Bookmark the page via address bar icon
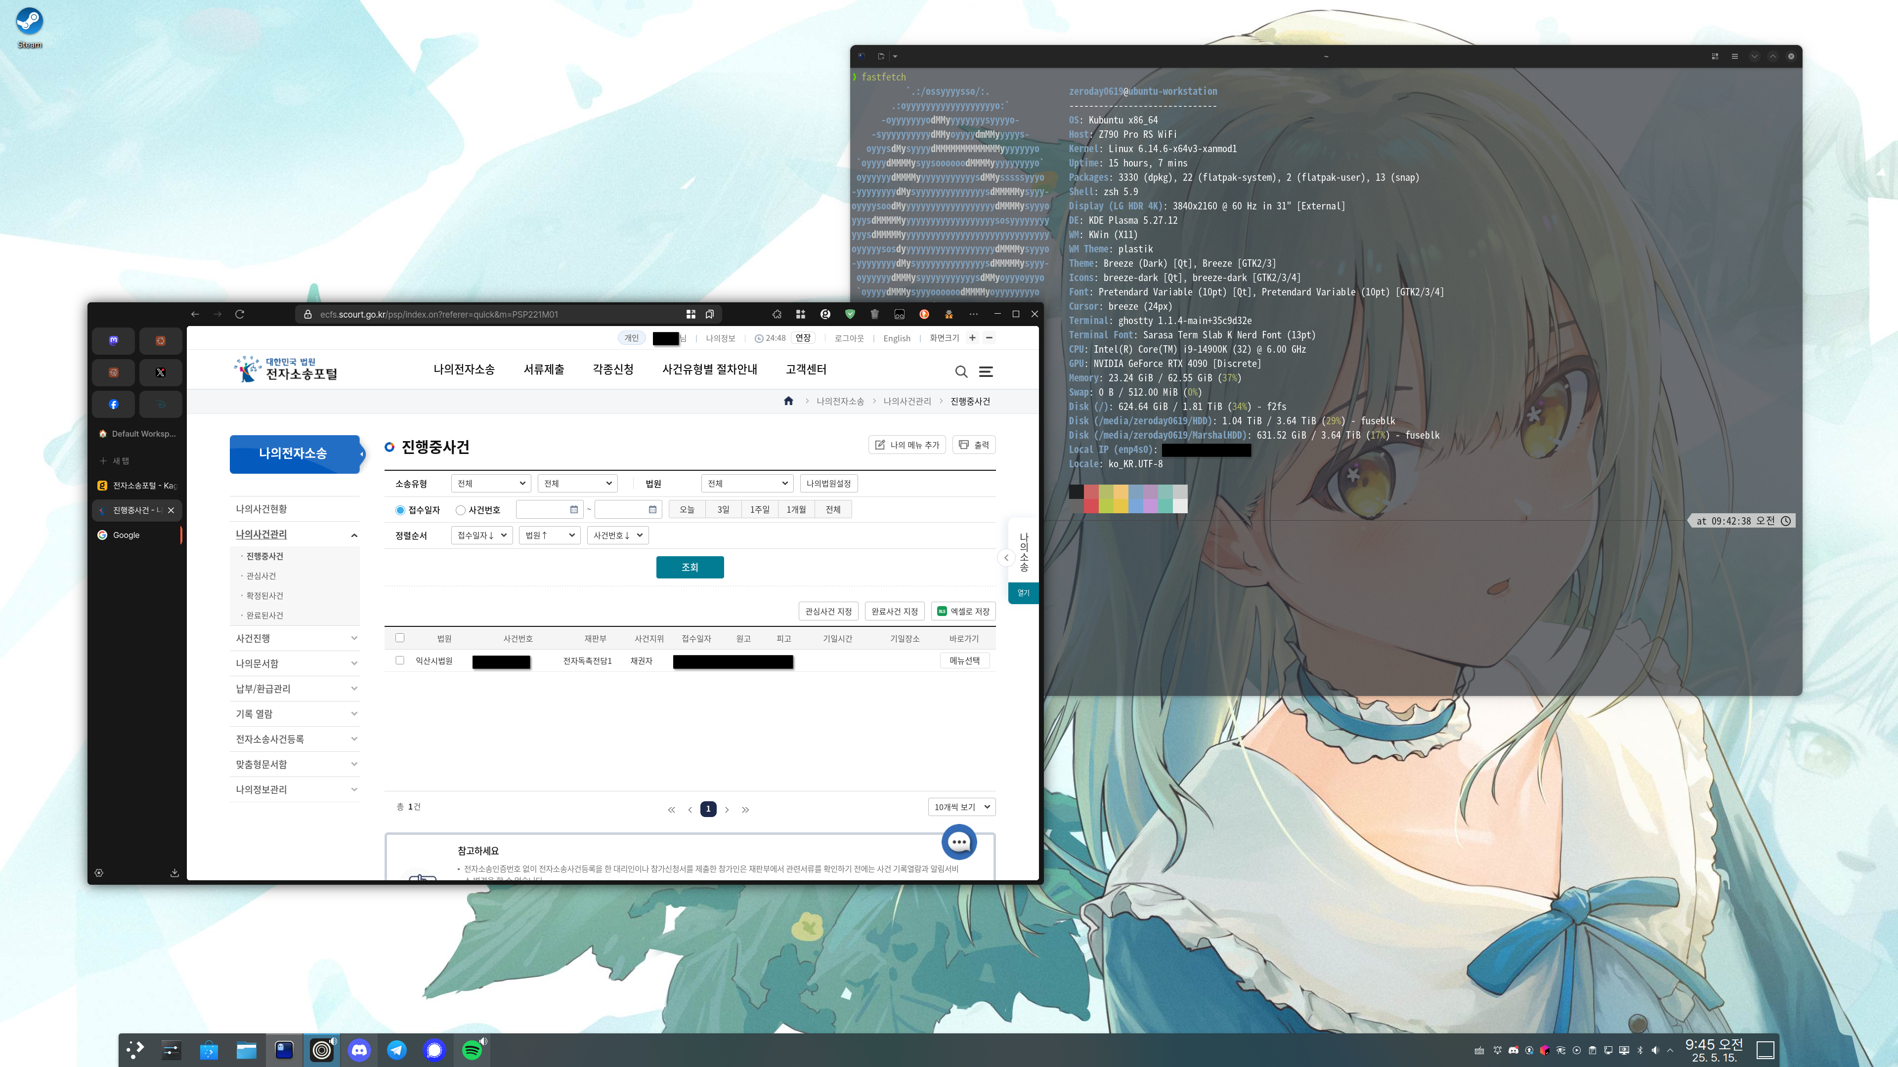Screen dimensions: 1898x1067 pos(710,315)
